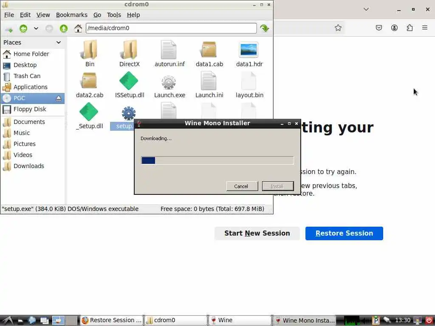Select the data1.cab archive icon
435x326 pixels.
(x=209, y=50)
